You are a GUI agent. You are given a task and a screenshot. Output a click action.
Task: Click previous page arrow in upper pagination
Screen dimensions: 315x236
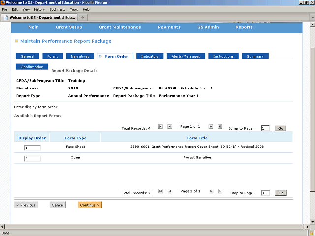click(169, 127)
